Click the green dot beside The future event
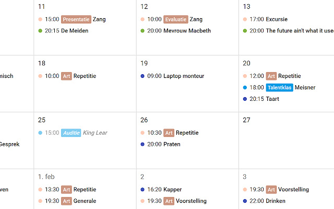The width and height of the screenshot is (334, 209). 245,31
